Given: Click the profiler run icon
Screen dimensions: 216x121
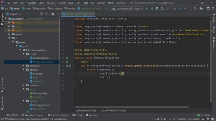Looking at the screenshot, I should 162,8.
